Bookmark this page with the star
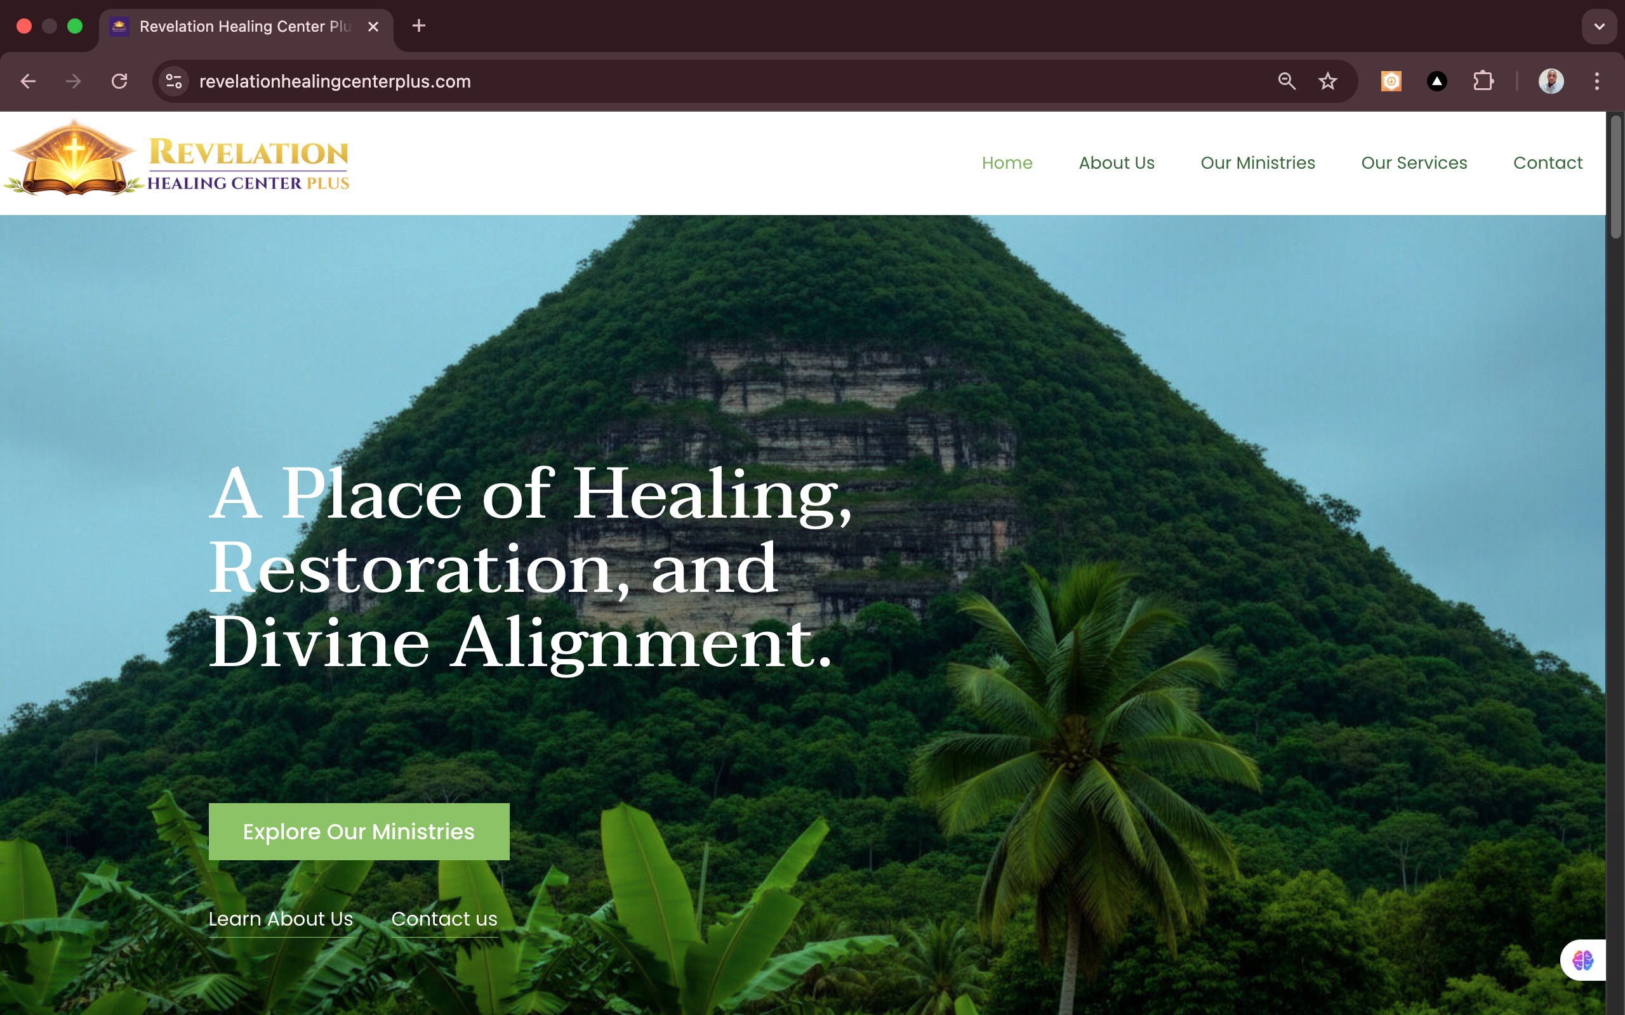This screenshot has width=1625, height=1015. [x=1327, y=81]
